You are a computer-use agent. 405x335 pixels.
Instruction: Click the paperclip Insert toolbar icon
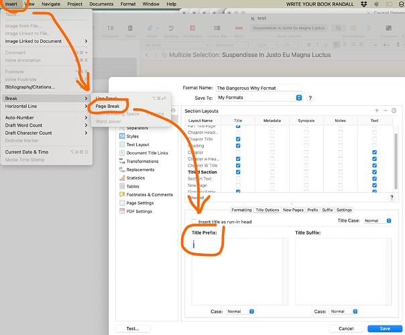coord(150,28)
